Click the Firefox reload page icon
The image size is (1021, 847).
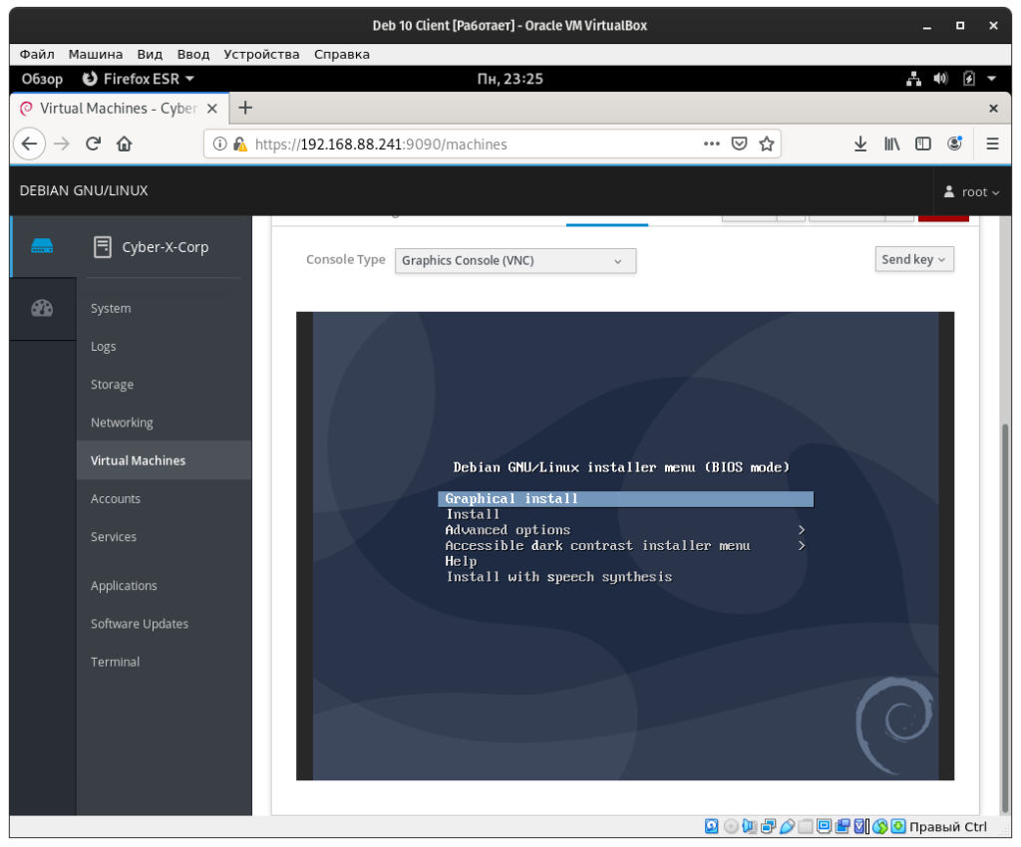pos(93,143)
